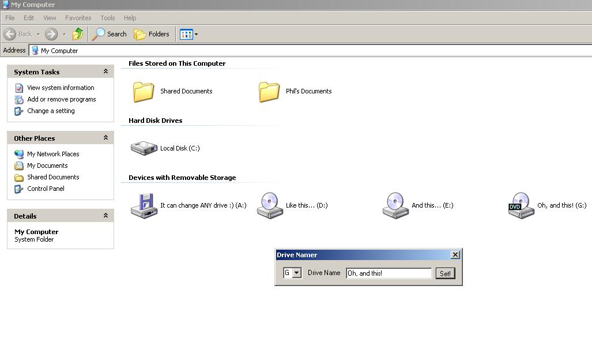Click Change a setting link
The image size is (592, 346).
pyautogui.click(x=51, y=111)
